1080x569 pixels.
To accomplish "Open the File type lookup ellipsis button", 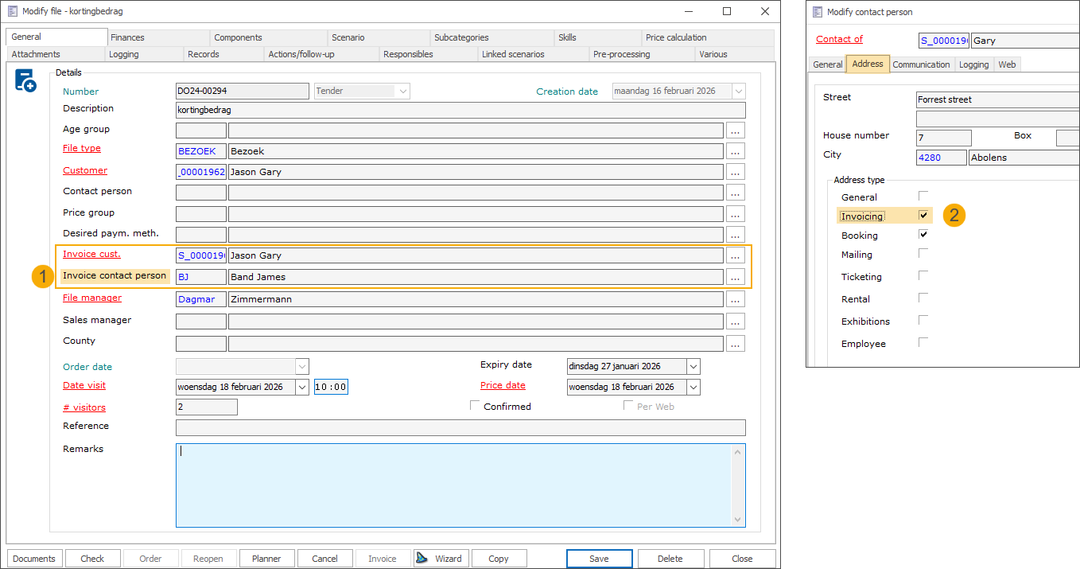I will click(736, 151).
